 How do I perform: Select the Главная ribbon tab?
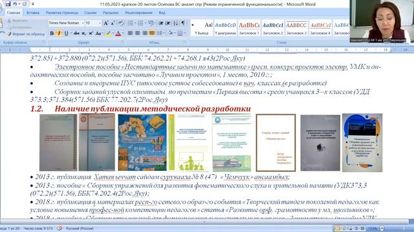[14, 13]
